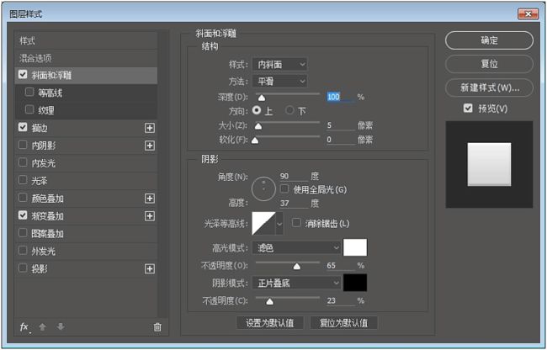The image size is (547, 350).
Task: Click the 软化 value field showing 0
Action: pos(341,140)
